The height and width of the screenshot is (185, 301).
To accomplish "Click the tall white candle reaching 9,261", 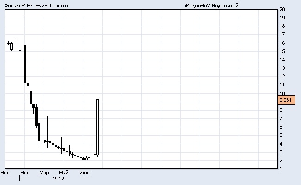I will pos(98,128).
